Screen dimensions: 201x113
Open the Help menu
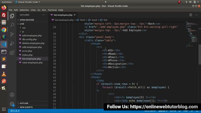(x=61, y=10)
